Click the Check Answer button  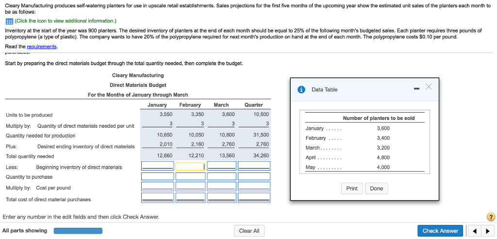[x=440, y=231]
